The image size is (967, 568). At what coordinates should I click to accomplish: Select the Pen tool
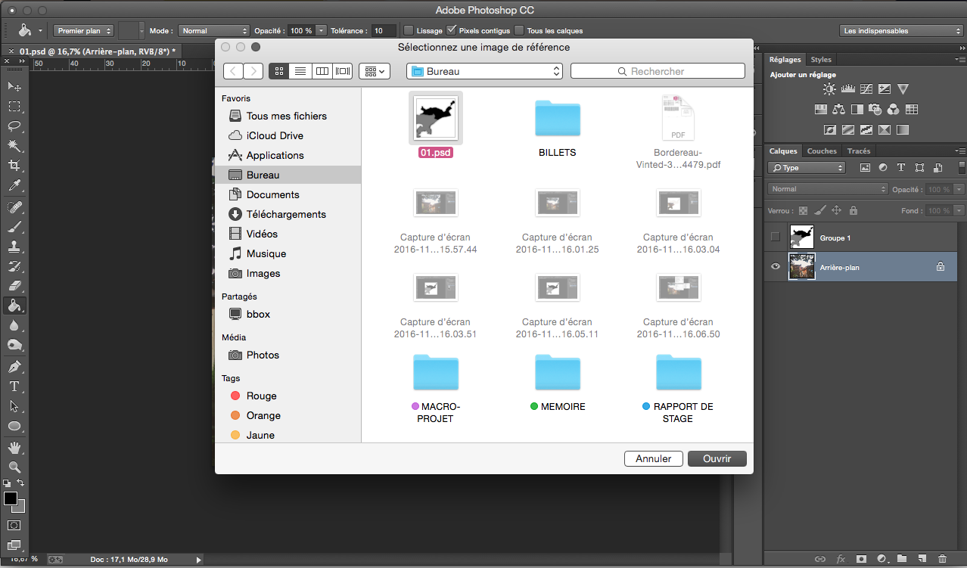point(14,367)
